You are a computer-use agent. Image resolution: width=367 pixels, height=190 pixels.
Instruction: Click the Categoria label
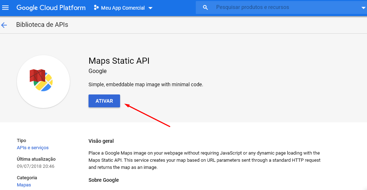27,177
